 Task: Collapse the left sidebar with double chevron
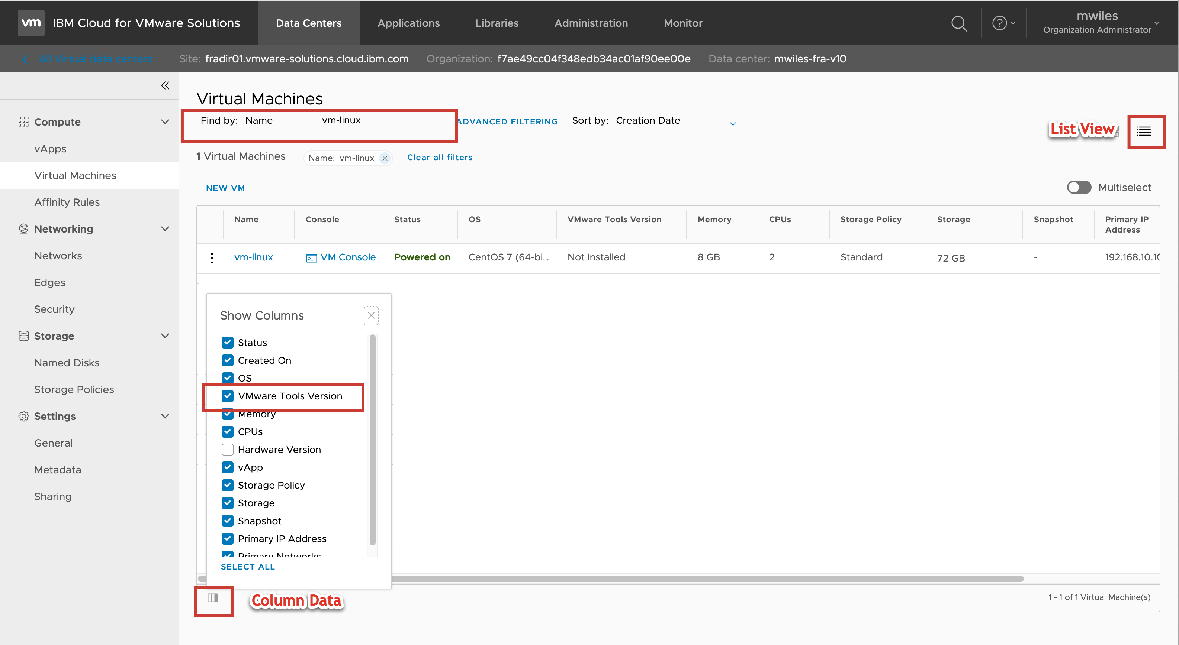pos(165,85)
